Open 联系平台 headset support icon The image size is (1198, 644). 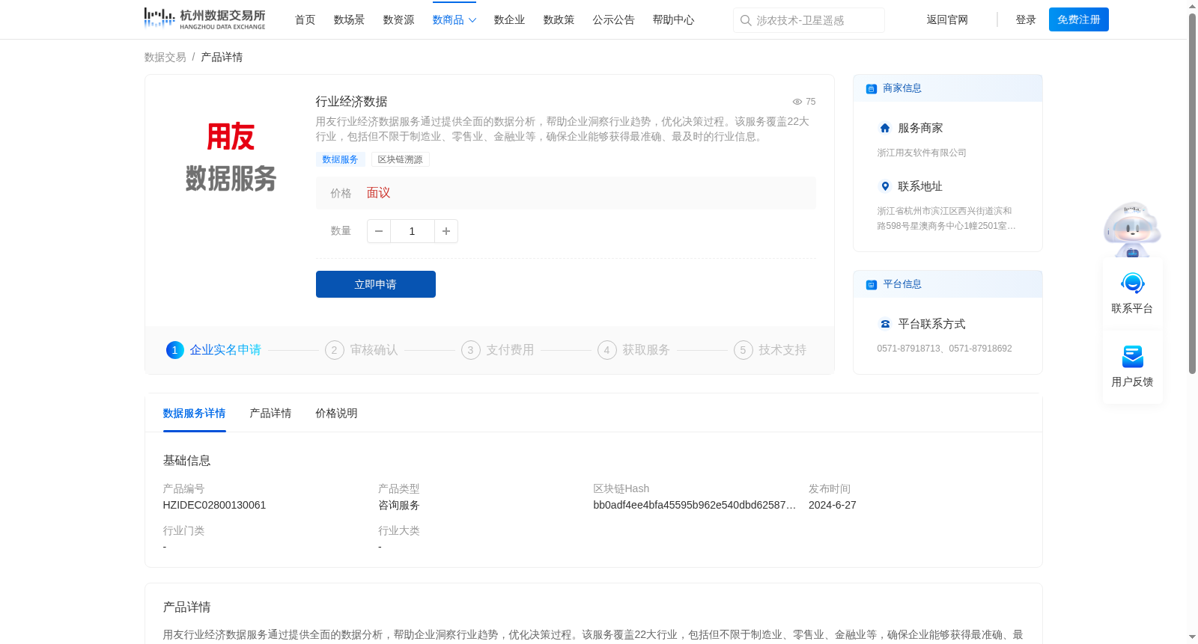tap(1132, 283)
